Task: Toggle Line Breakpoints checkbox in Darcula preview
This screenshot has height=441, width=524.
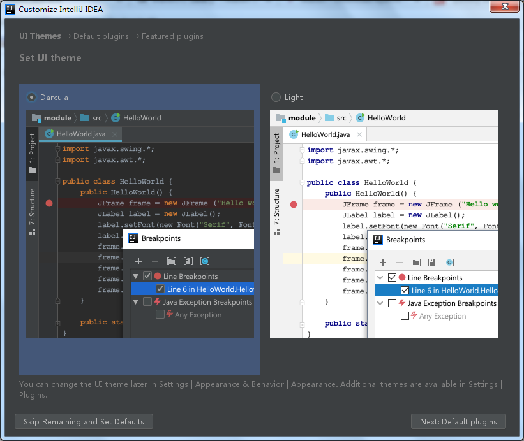Action: tap(147, 277)
